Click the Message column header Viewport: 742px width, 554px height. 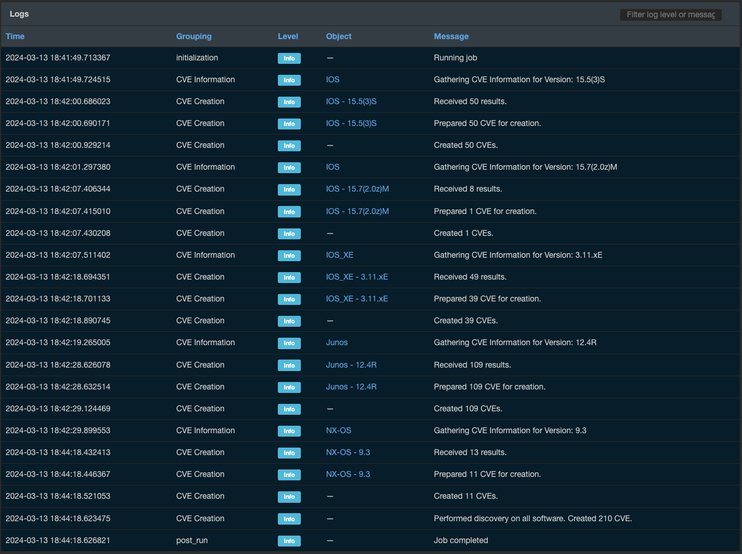point(451,36)
